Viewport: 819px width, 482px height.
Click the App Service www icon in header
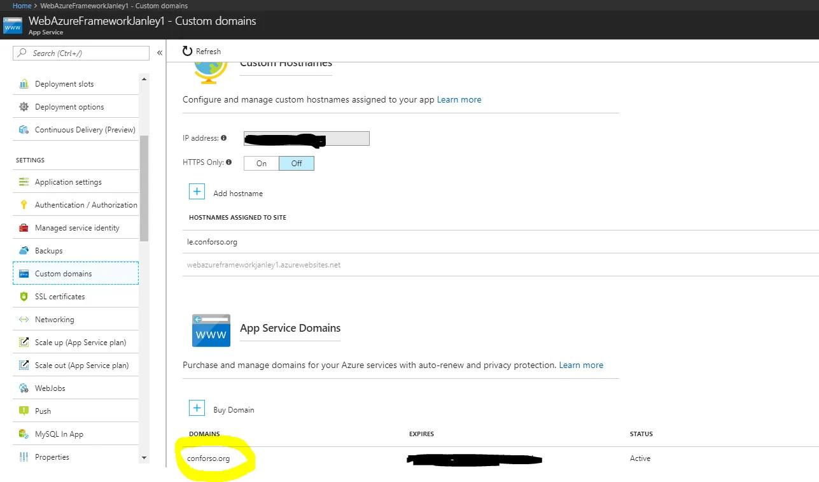click(13, 25)
